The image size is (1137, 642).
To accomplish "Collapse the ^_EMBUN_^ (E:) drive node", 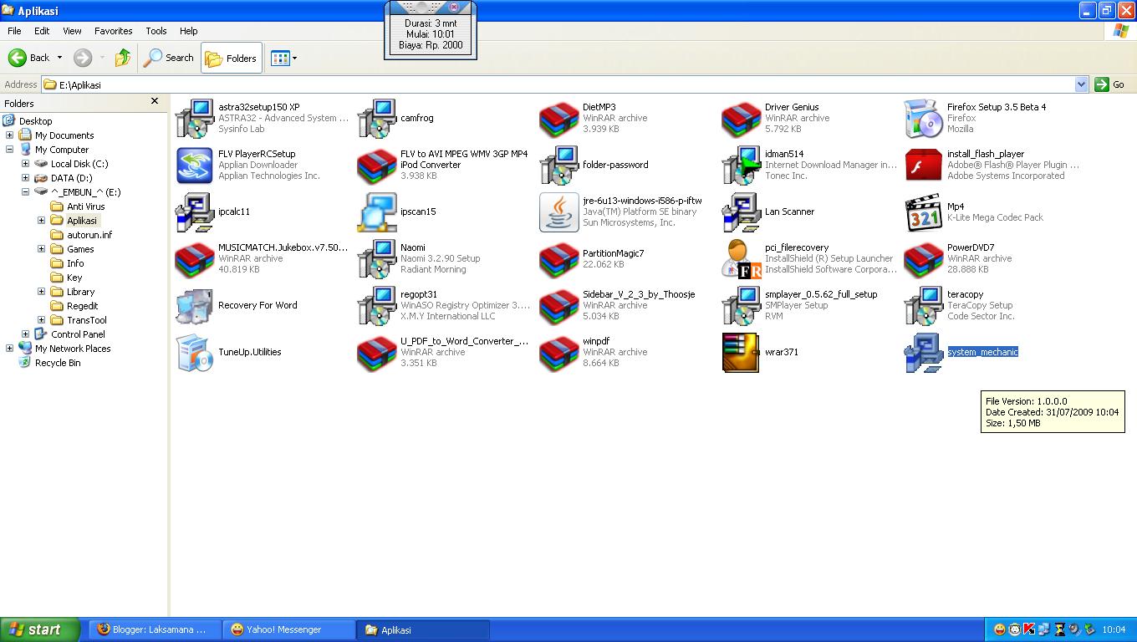I will pos(25,192).
